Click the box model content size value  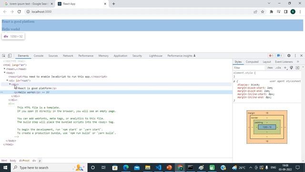pos(267,127)
